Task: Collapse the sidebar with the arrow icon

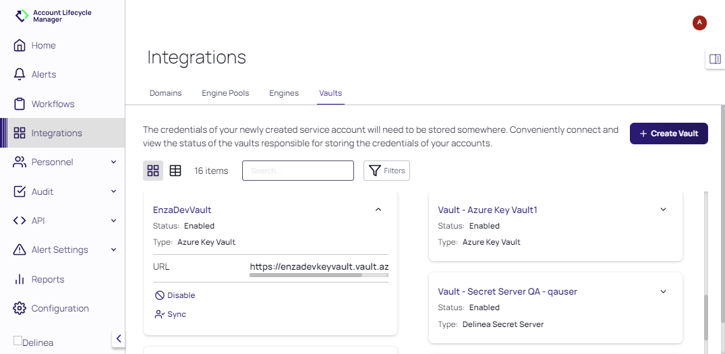Action: (x=119, y=338)
